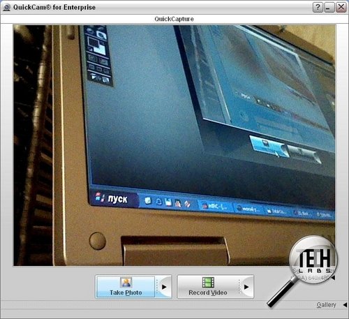Screen dimensions: 349x319
Task: Click the Take Photo button
Action: click(x=125, y=287)
